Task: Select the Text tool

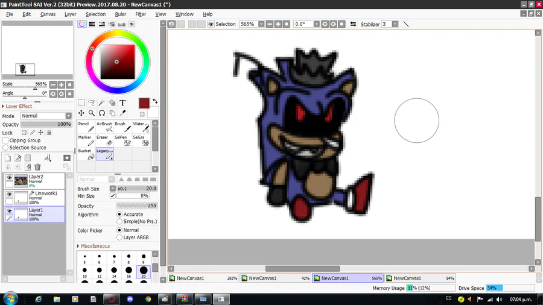Action: coord(122,102)
